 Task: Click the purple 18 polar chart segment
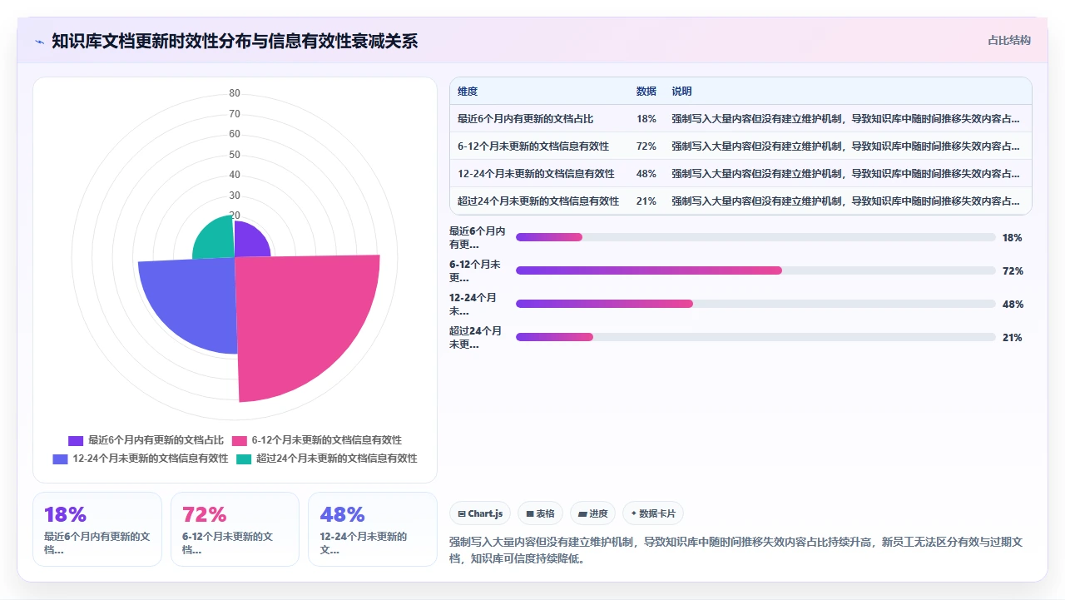click(x=249, y=241)
